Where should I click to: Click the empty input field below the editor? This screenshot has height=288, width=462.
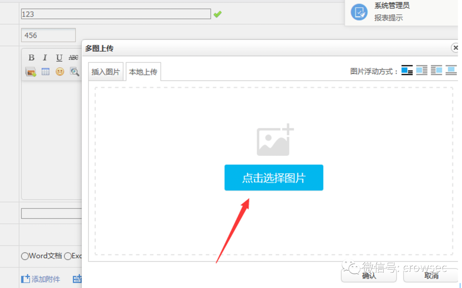(x=51, y=214)
